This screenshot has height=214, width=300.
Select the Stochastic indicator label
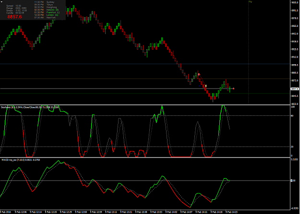point(30,107)
